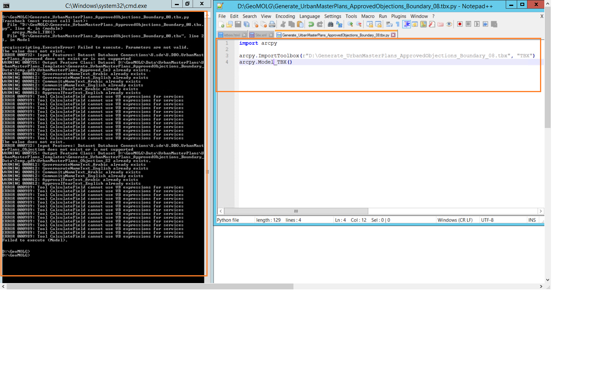
Task: Close the Generate_UrbanMasterPlans .py tab
Action: coord(393,35)
